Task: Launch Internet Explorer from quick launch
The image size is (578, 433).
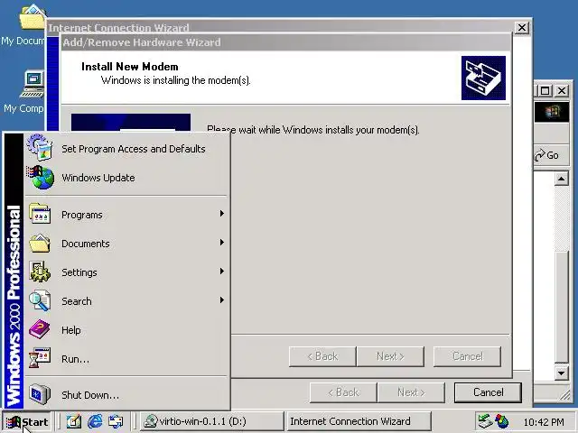Action: tap(95, 421)
